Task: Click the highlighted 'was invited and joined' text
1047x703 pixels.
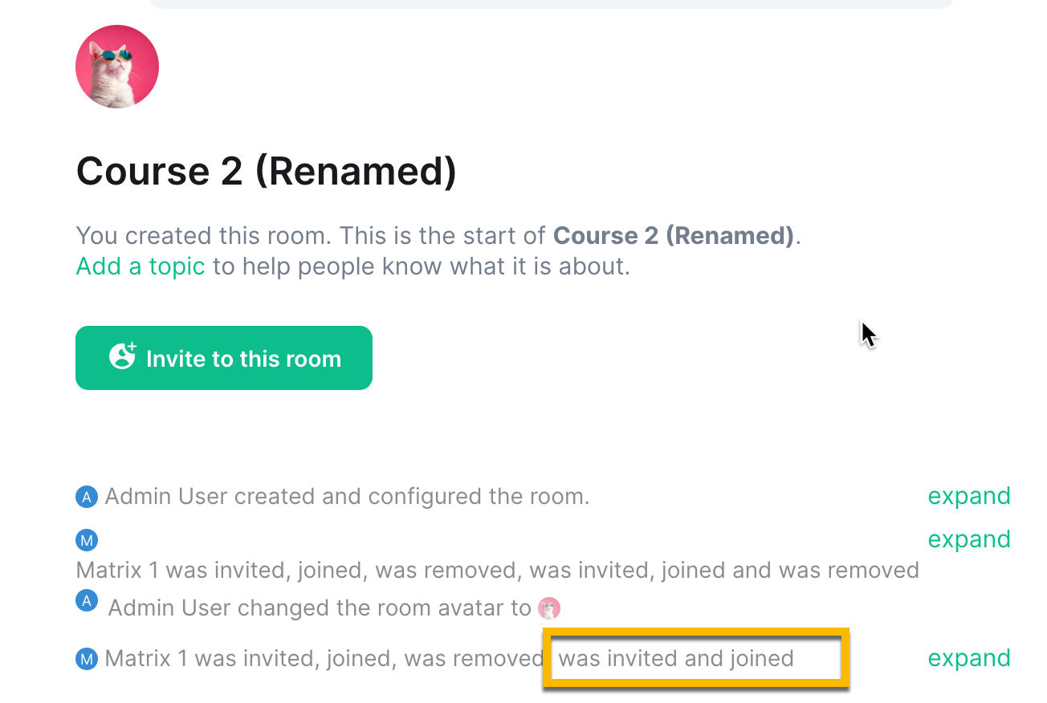Action: 676,659
